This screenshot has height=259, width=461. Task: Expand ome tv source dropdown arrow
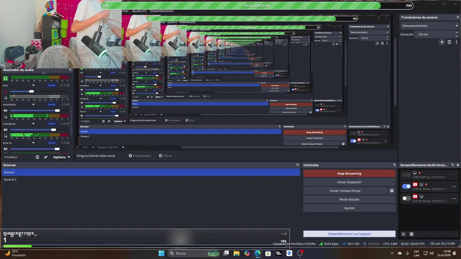[x=33, y=143]
